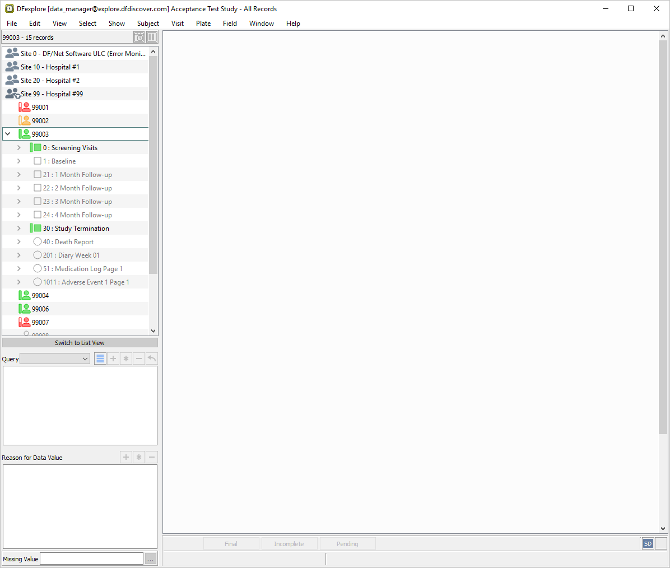Image resolution: width=670 pixels, height=568 pixels.
Task: Click the Site 99 group icon
Action: point(12,94)
